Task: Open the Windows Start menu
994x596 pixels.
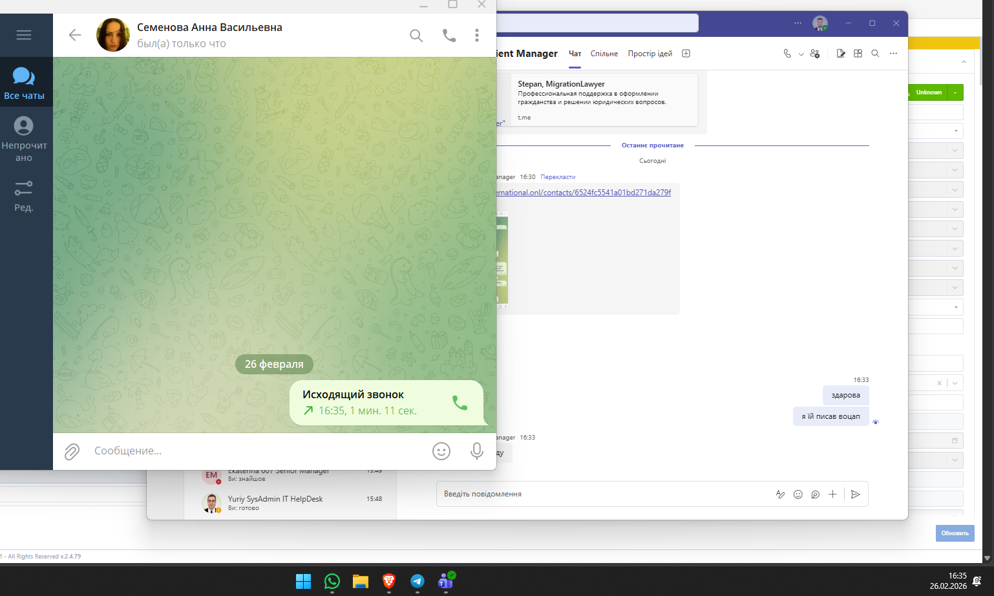Action: 304,581
